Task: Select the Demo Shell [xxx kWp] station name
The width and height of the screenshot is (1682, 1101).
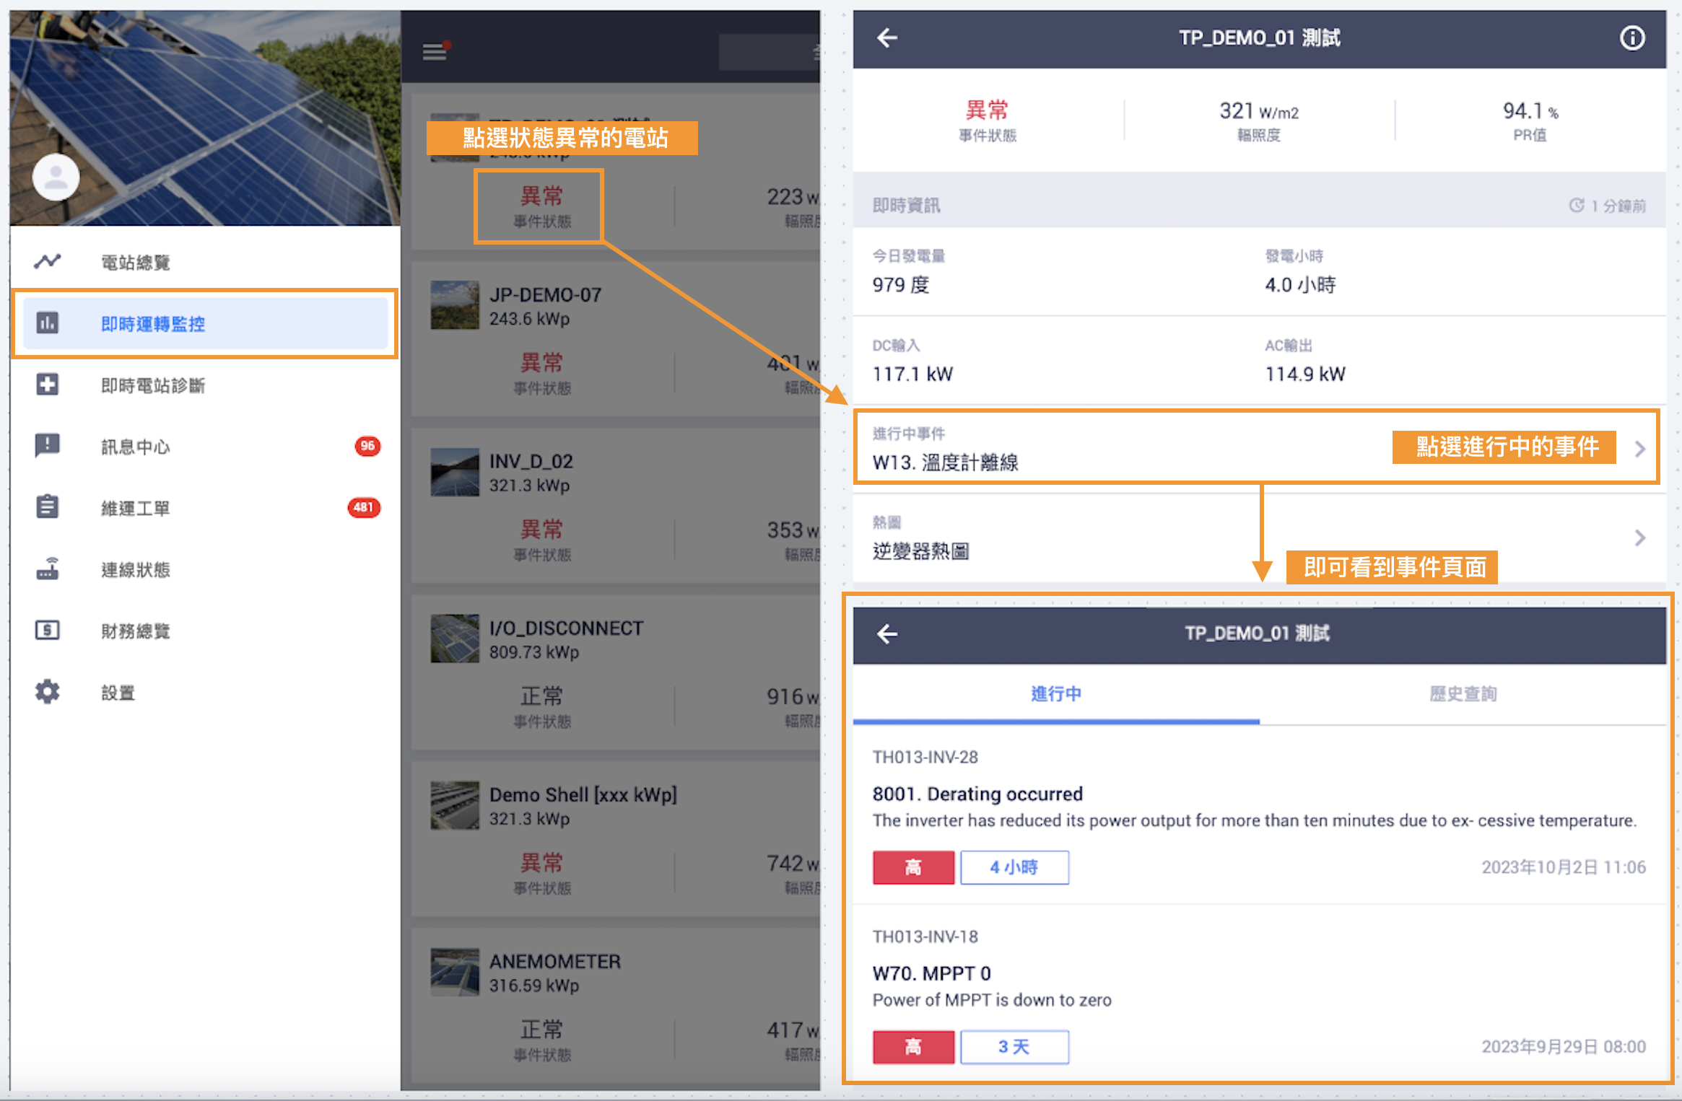Action: click(583, 794)
